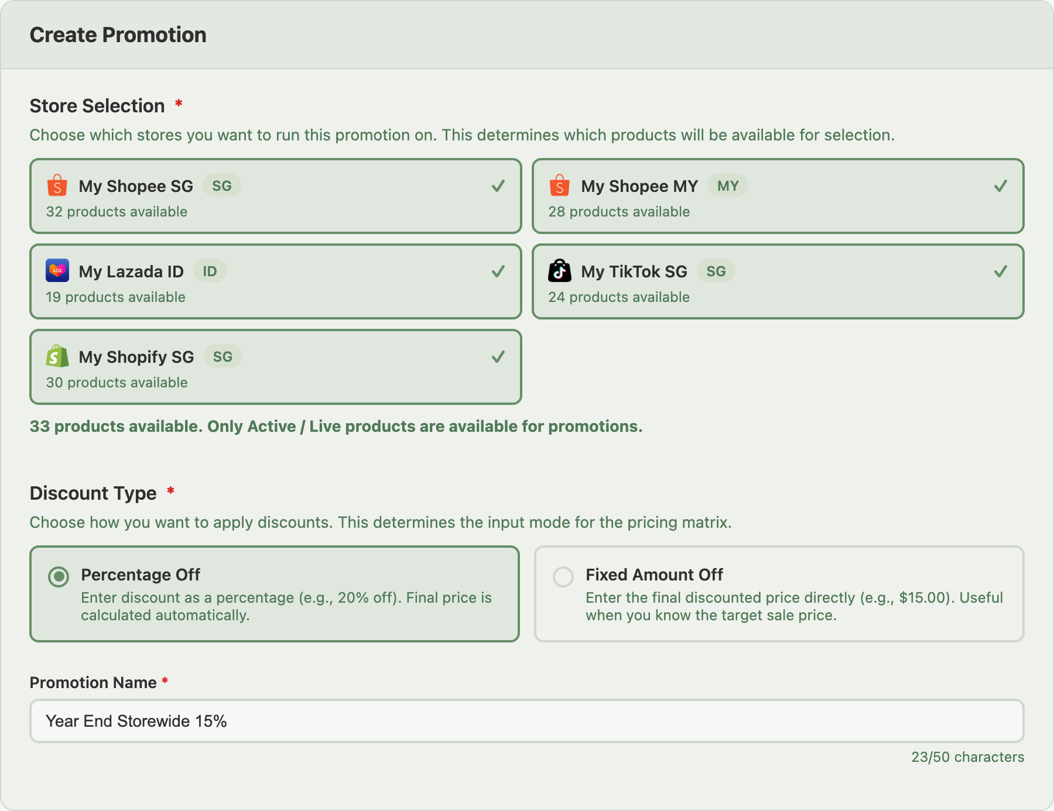Click the 'My Shopify SG' store name
Screen dimensions: 1054x811
(x=136, y=357)
